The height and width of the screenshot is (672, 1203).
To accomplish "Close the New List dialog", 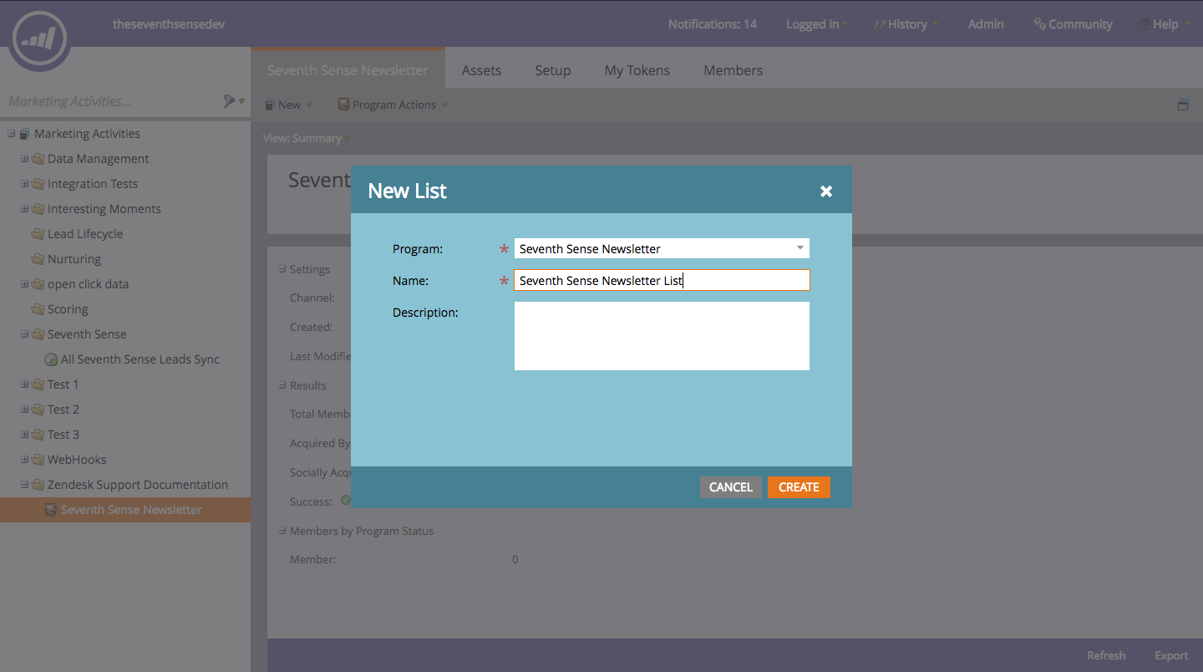I will pyautogui.click(x=826, y=191).
